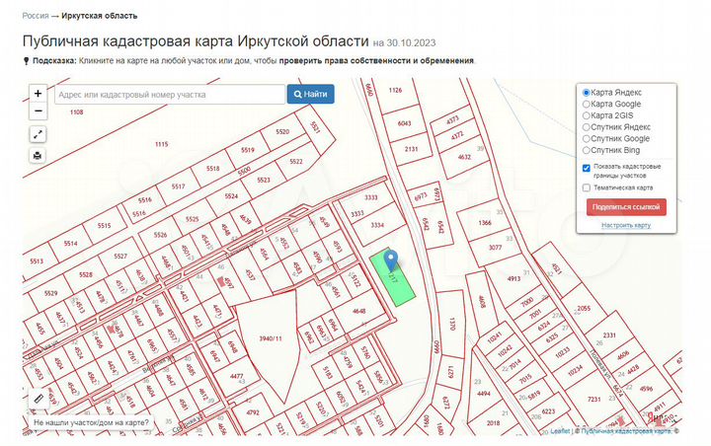Click parcel labeled 2331

(609, 334)
